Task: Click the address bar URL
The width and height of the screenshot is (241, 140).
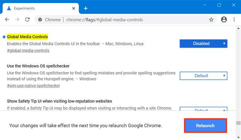Action: (x=105, y=20)
